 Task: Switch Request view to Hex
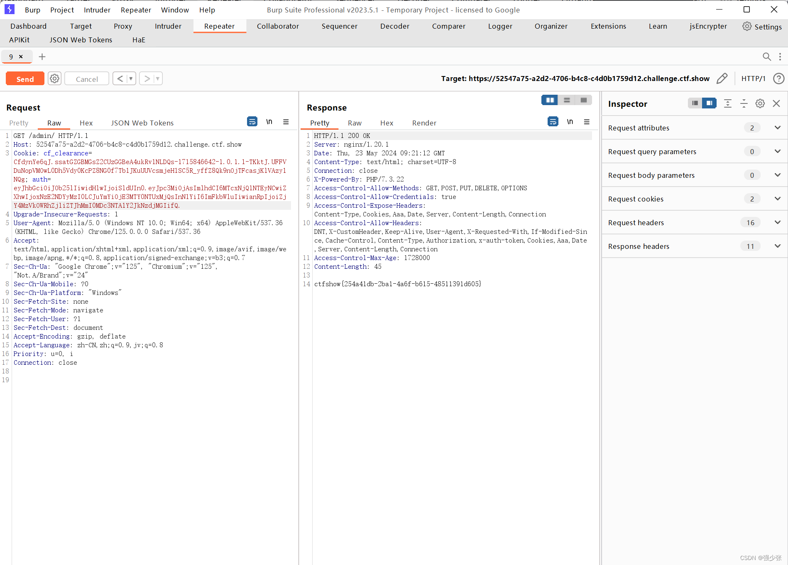pos(86,123)
